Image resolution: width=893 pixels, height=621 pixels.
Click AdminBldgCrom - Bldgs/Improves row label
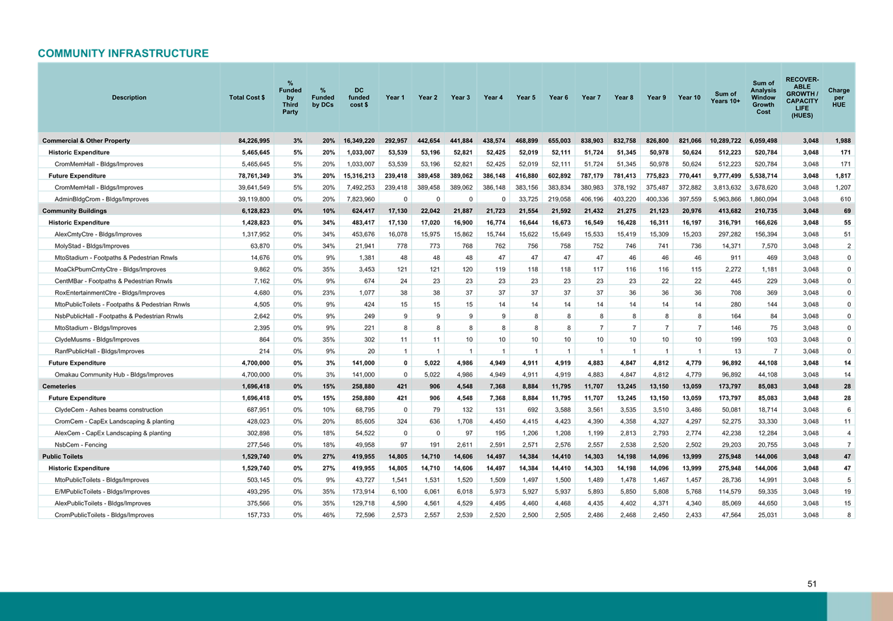(x=101, y=199)
